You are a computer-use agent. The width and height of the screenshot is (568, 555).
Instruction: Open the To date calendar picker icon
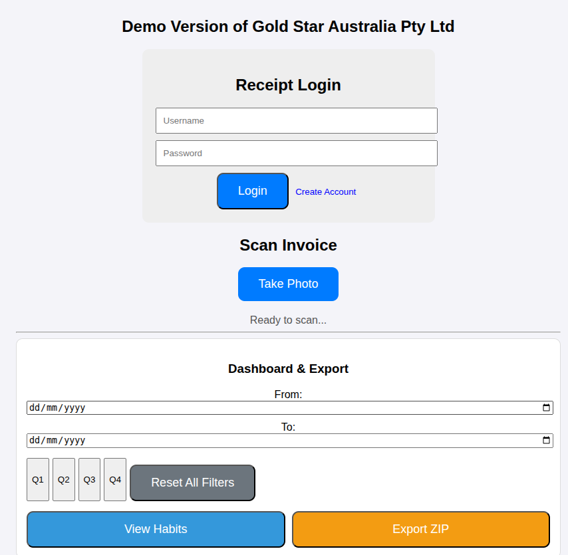click(546, 441)
